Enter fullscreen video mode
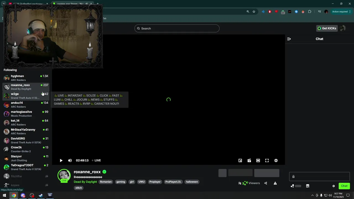 pos(267,160)
